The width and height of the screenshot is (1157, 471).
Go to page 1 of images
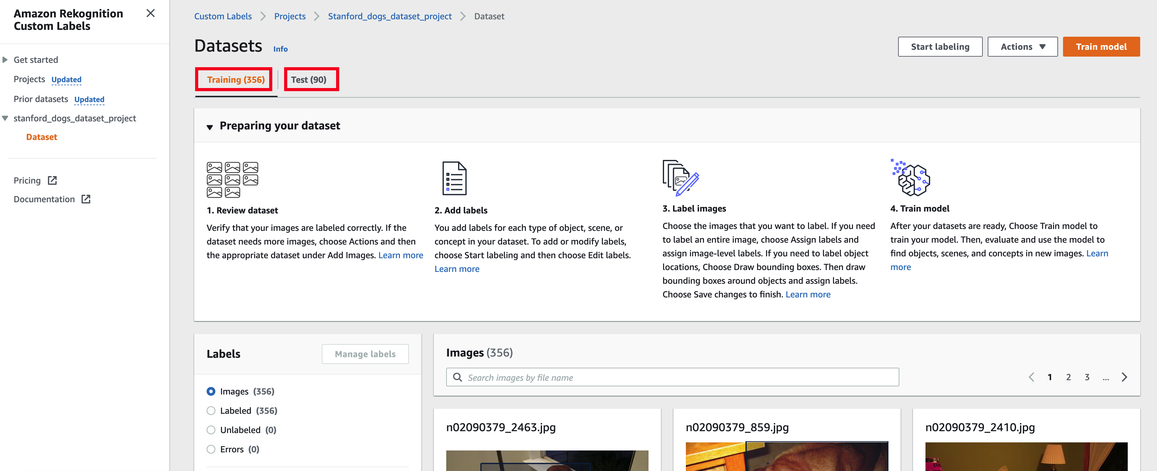pos(1050,377)
